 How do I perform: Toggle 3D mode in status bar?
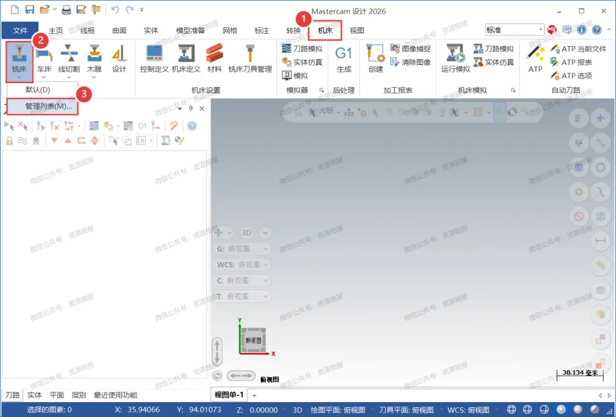click(x=297, y=410)
